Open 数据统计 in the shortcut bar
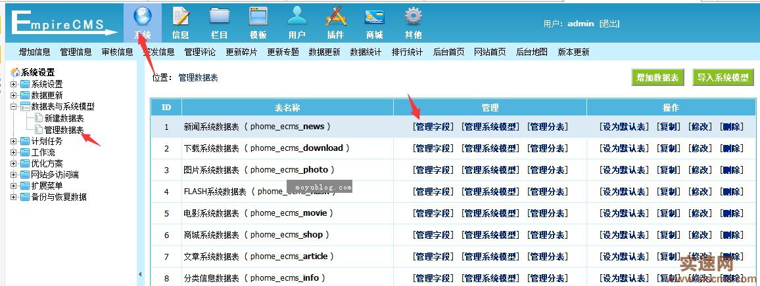The image size is (760, 286). [366, 52]
